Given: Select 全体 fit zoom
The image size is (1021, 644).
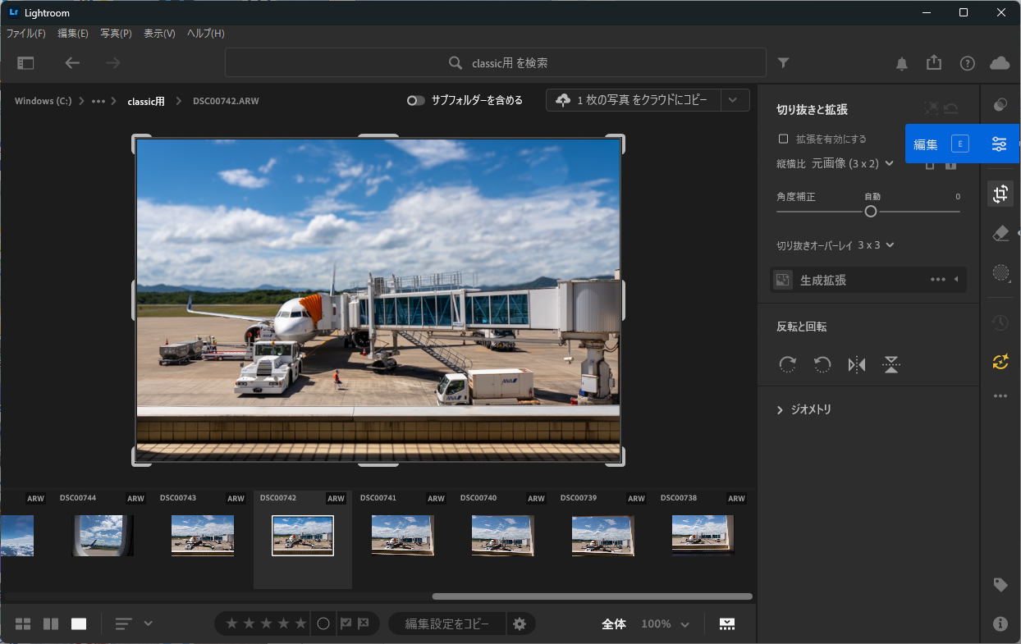Looking at the screenshot, I should (614, 624).
